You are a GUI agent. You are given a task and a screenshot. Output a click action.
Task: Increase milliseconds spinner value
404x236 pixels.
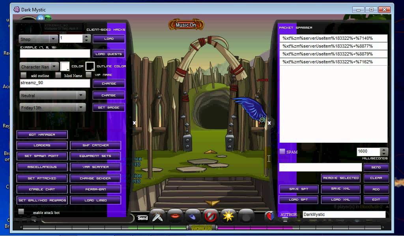point(384,149)
